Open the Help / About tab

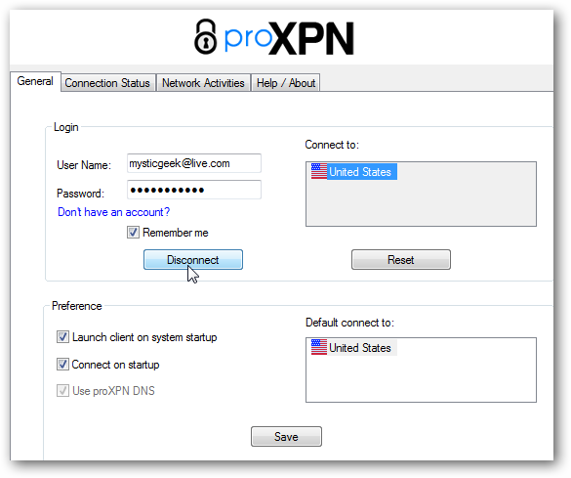coord(286,83)
